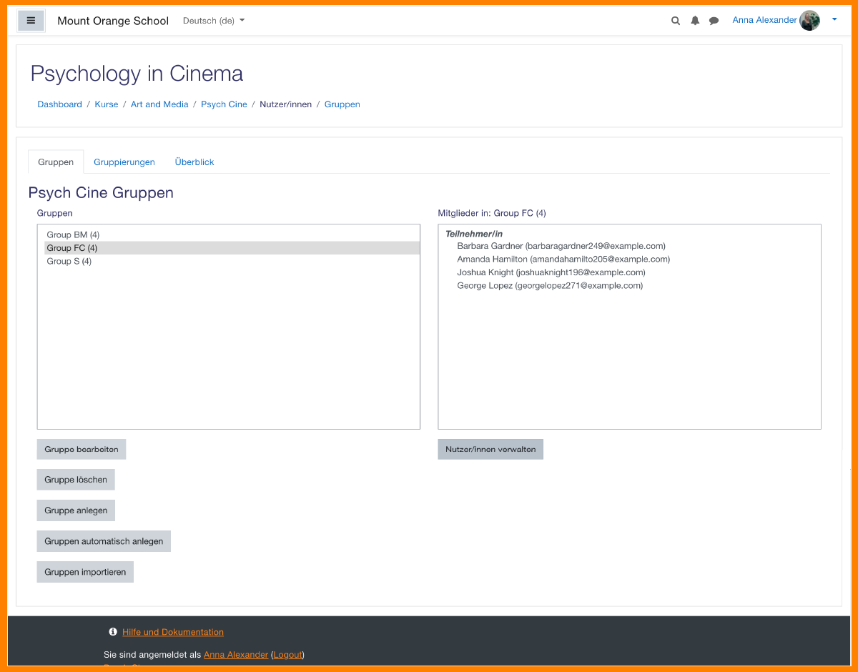Click the Logout link in footer
This screenshot has width=858, height=672.
tap(288, 654)
